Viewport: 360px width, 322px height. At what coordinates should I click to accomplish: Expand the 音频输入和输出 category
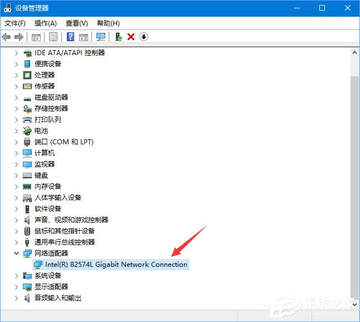pos(17,298)
